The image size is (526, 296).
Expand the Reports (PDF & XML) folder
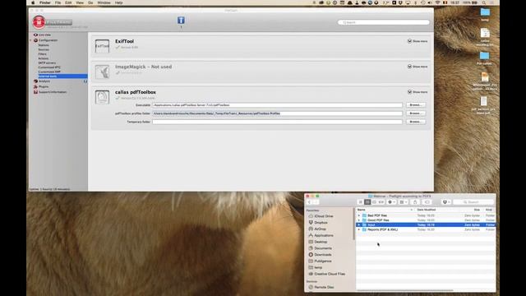[359, 229]
